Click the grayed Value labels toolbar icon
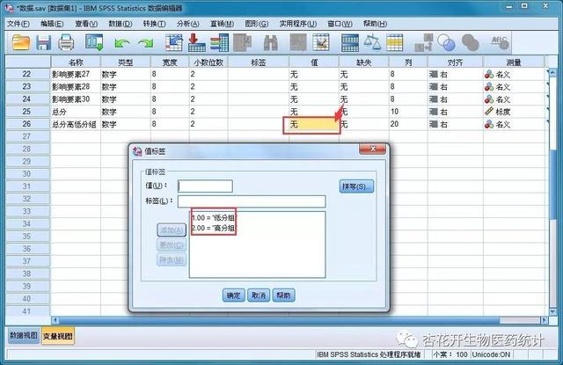The image size is (563, 365). point(424,43)
